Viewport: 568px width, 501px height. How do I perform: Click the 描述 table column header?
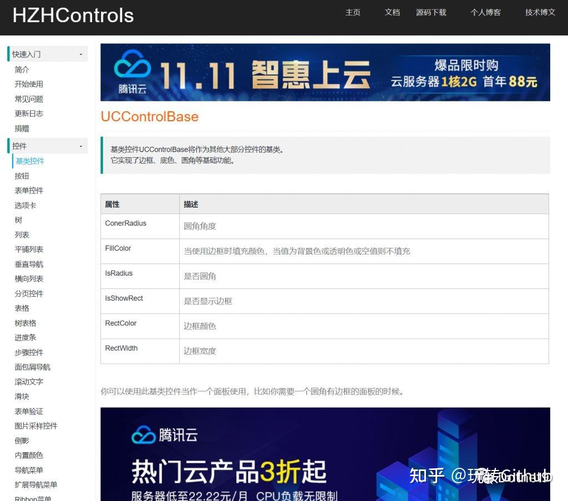(364, 204)
